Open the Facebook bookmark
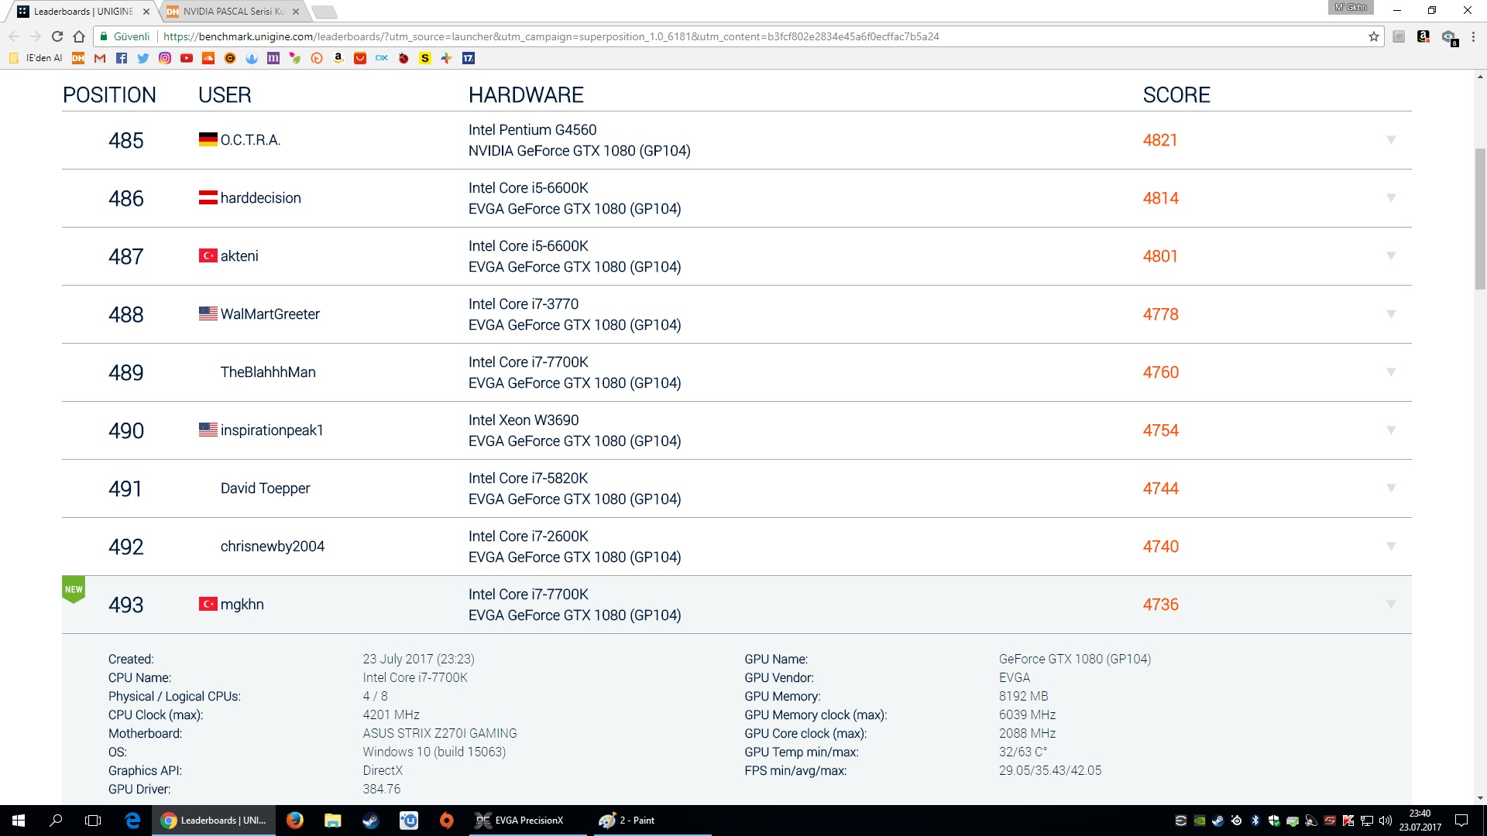The image size is (1487, 836). click(122, 58)
